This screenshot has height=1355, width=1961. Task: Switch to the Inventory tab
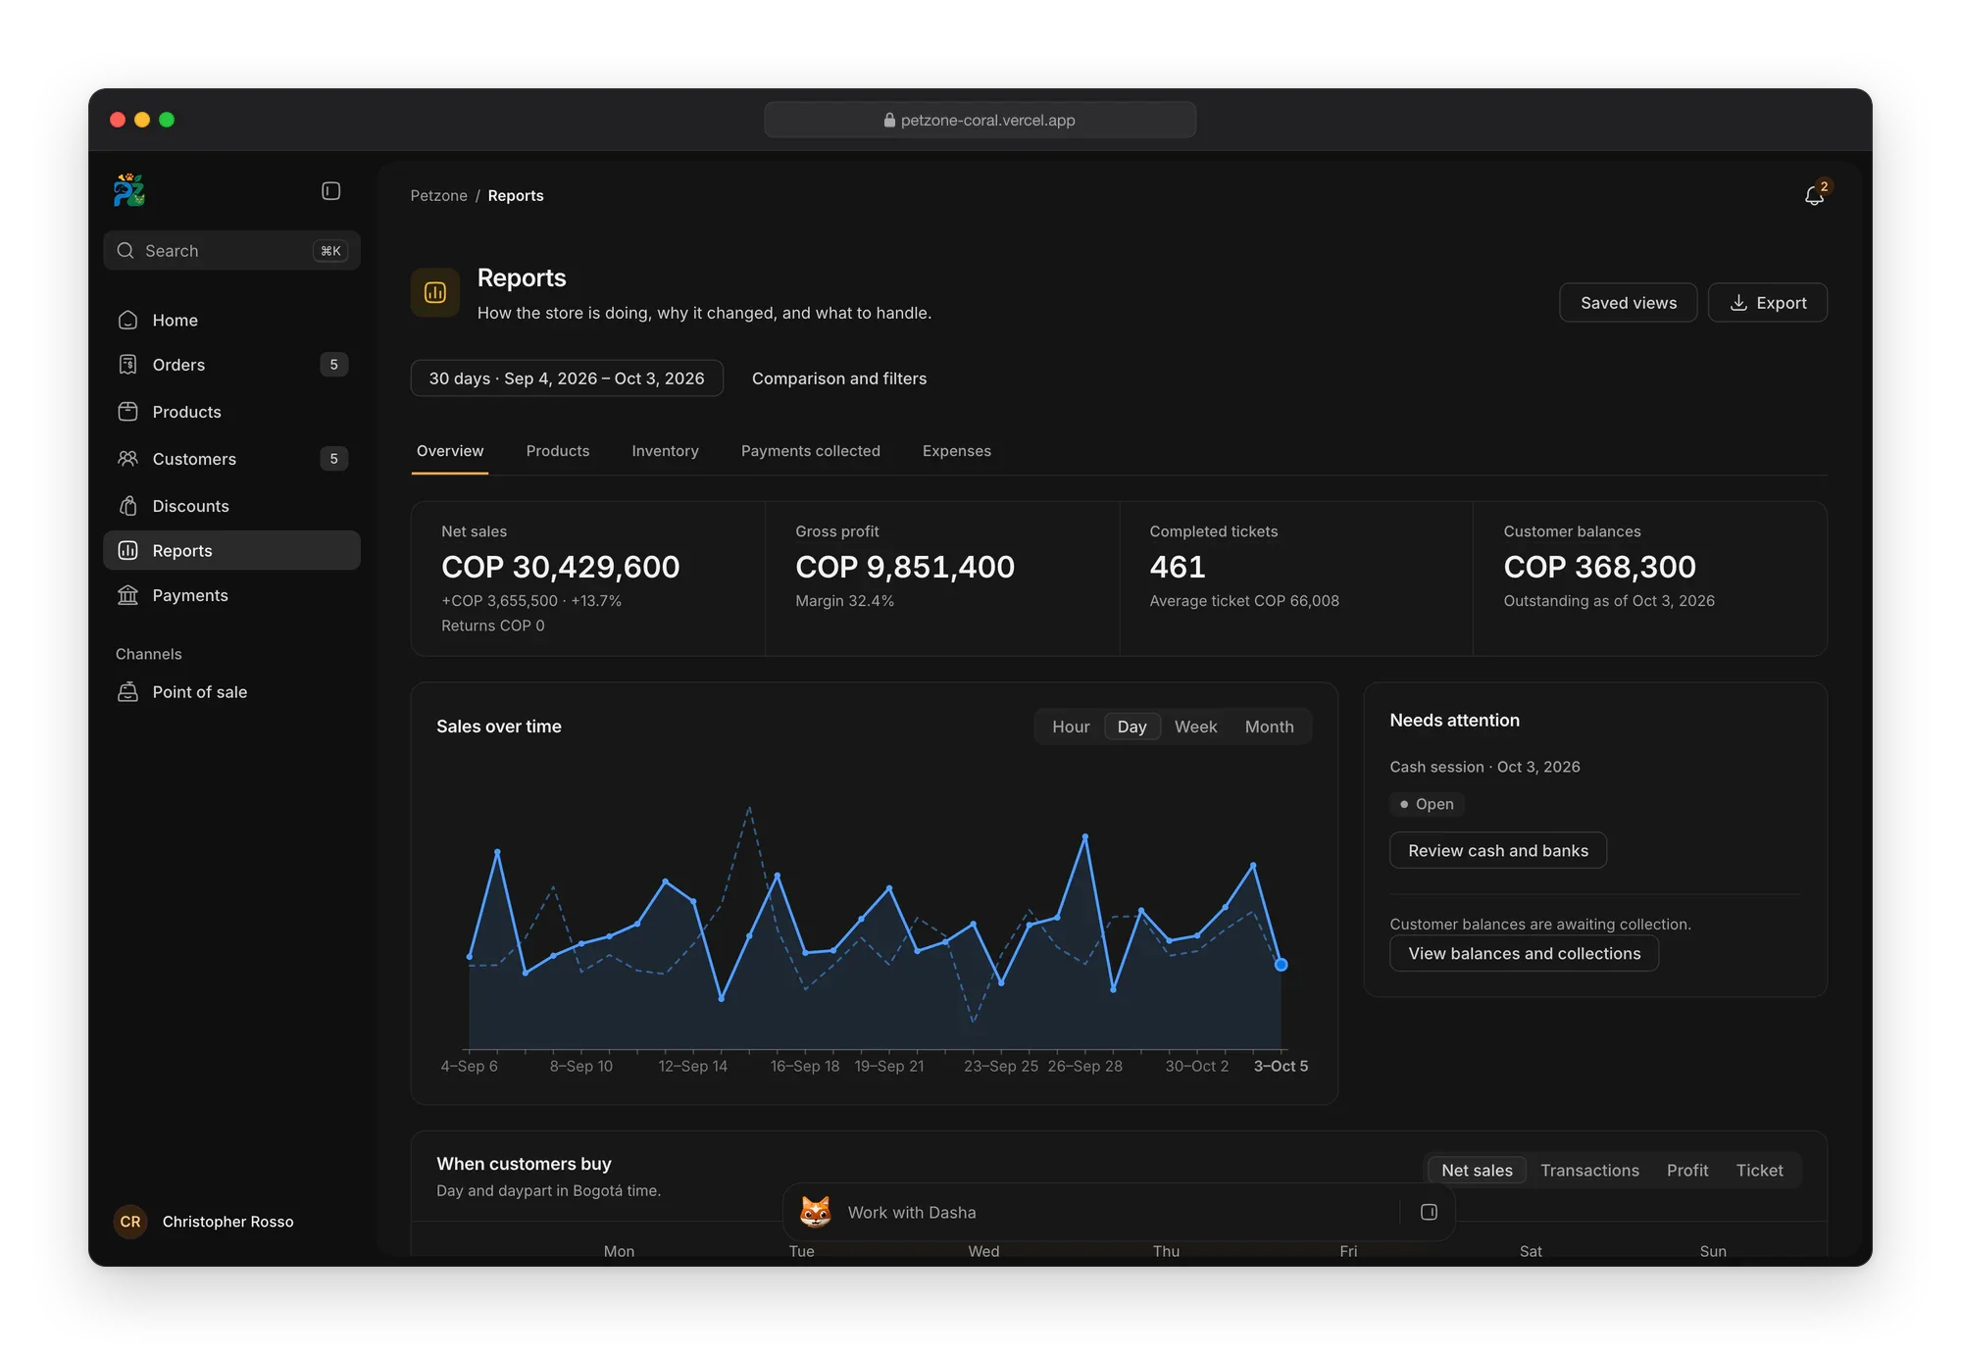pos(665,451)
